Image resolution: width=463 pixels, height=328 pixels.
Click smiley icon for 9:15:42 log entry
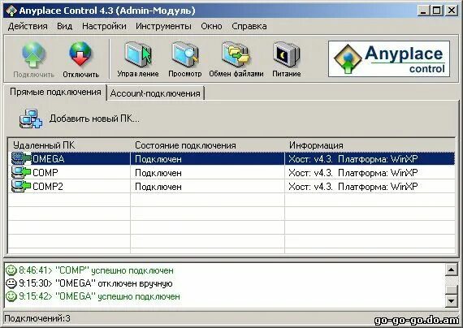(x=11, y=296)
